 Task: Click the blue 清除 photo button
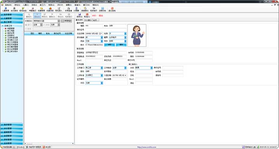[x=121, y=45]
